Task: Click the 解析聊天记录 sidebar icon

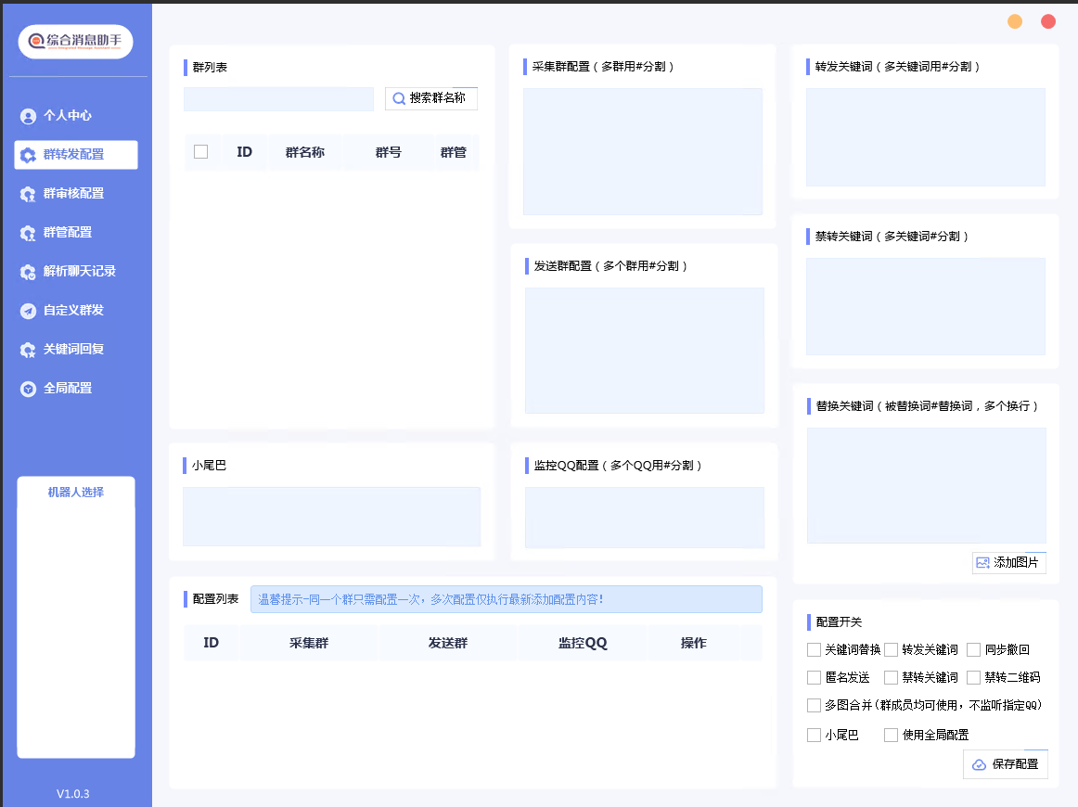Action: tap(28, 272)
